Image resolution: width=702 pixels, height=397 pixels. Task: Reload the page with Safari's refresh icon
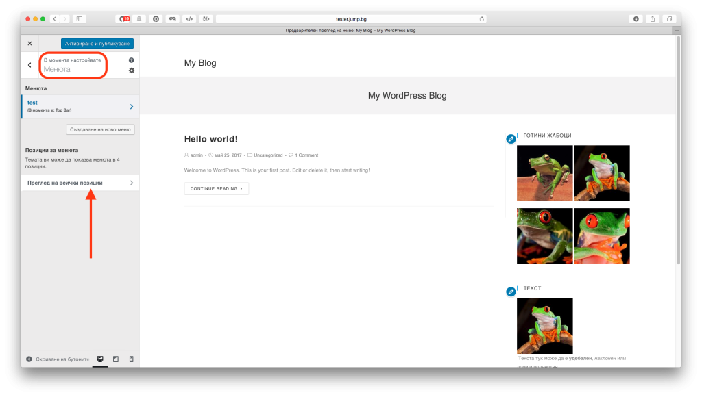[x=482, y=18]
